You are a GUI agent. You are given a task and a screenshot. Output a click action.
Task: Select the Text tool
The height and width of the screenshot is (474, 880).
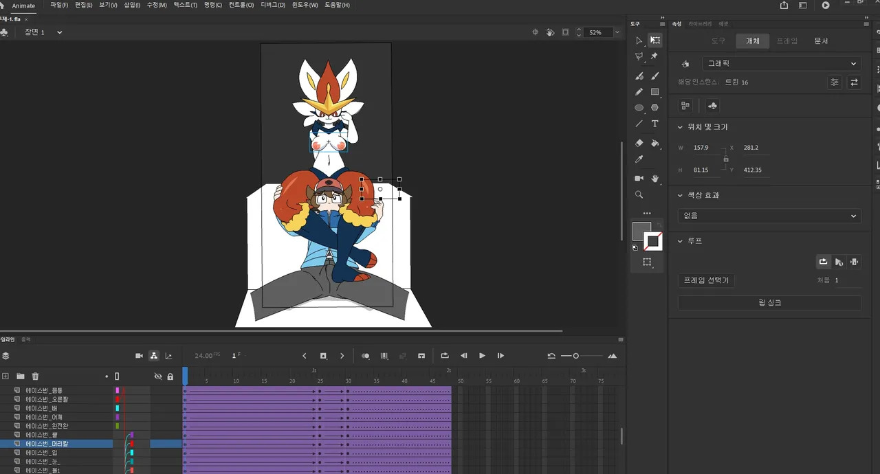pyautogui.click(x=654, y=124)
